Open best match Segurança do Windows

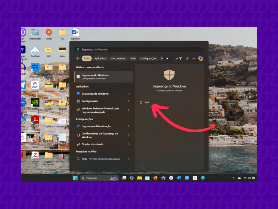pos(104,77)
